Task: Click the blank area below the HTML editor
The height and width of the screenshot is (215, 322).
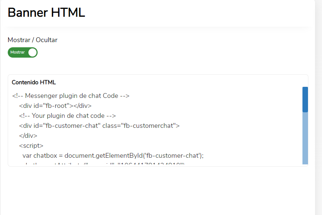Action: 158,190
